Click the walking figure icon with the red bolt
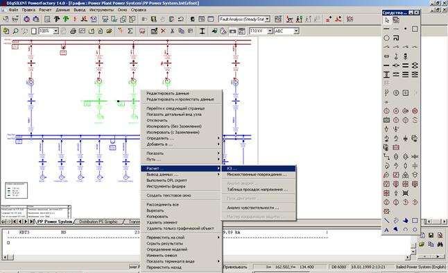Viewport: 448px width, 273px height. click(x=289, y=19)
